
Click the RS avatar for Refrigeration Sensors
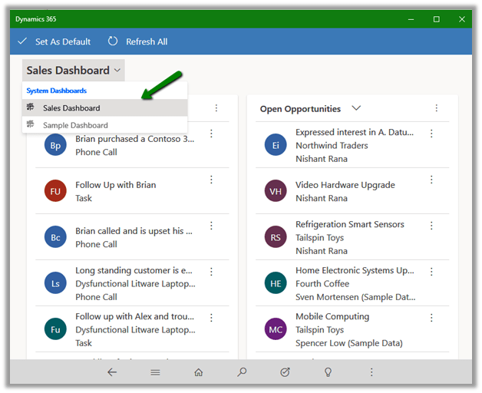(276, 237)
